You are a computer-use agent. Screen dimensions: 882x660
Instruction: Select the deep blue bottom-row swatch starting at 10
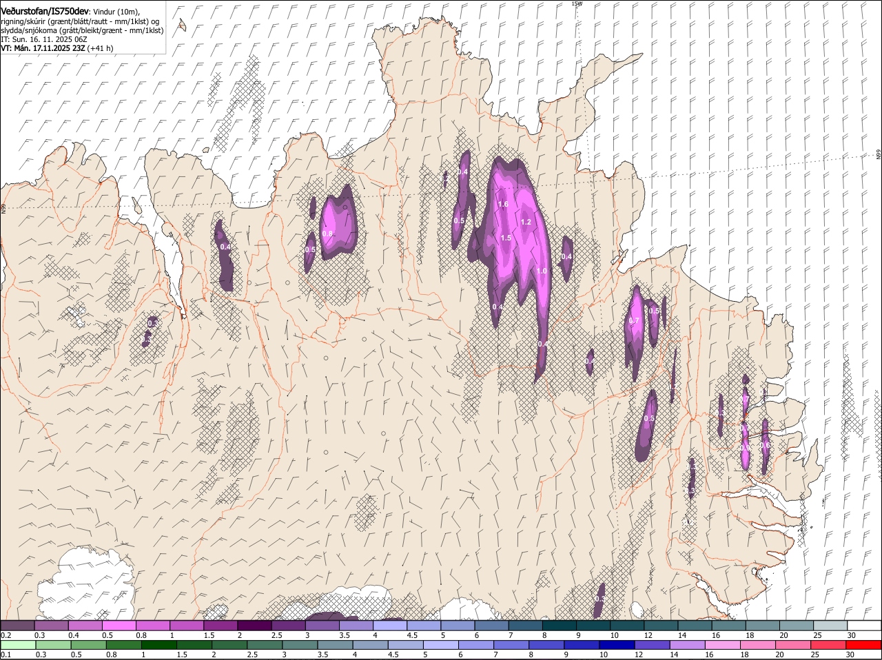(617, 645)
